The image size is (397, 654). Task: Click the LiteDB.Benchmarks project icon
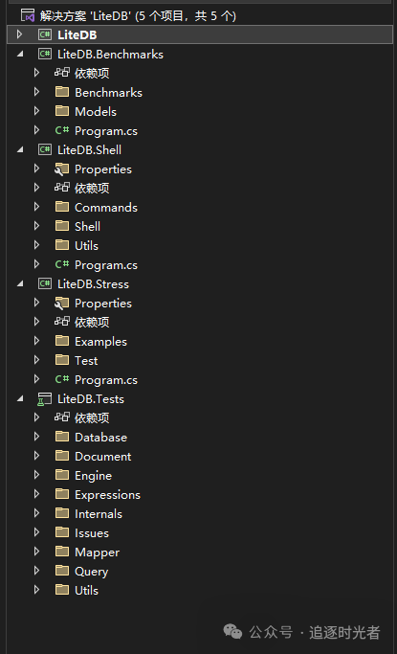[45, 54]
